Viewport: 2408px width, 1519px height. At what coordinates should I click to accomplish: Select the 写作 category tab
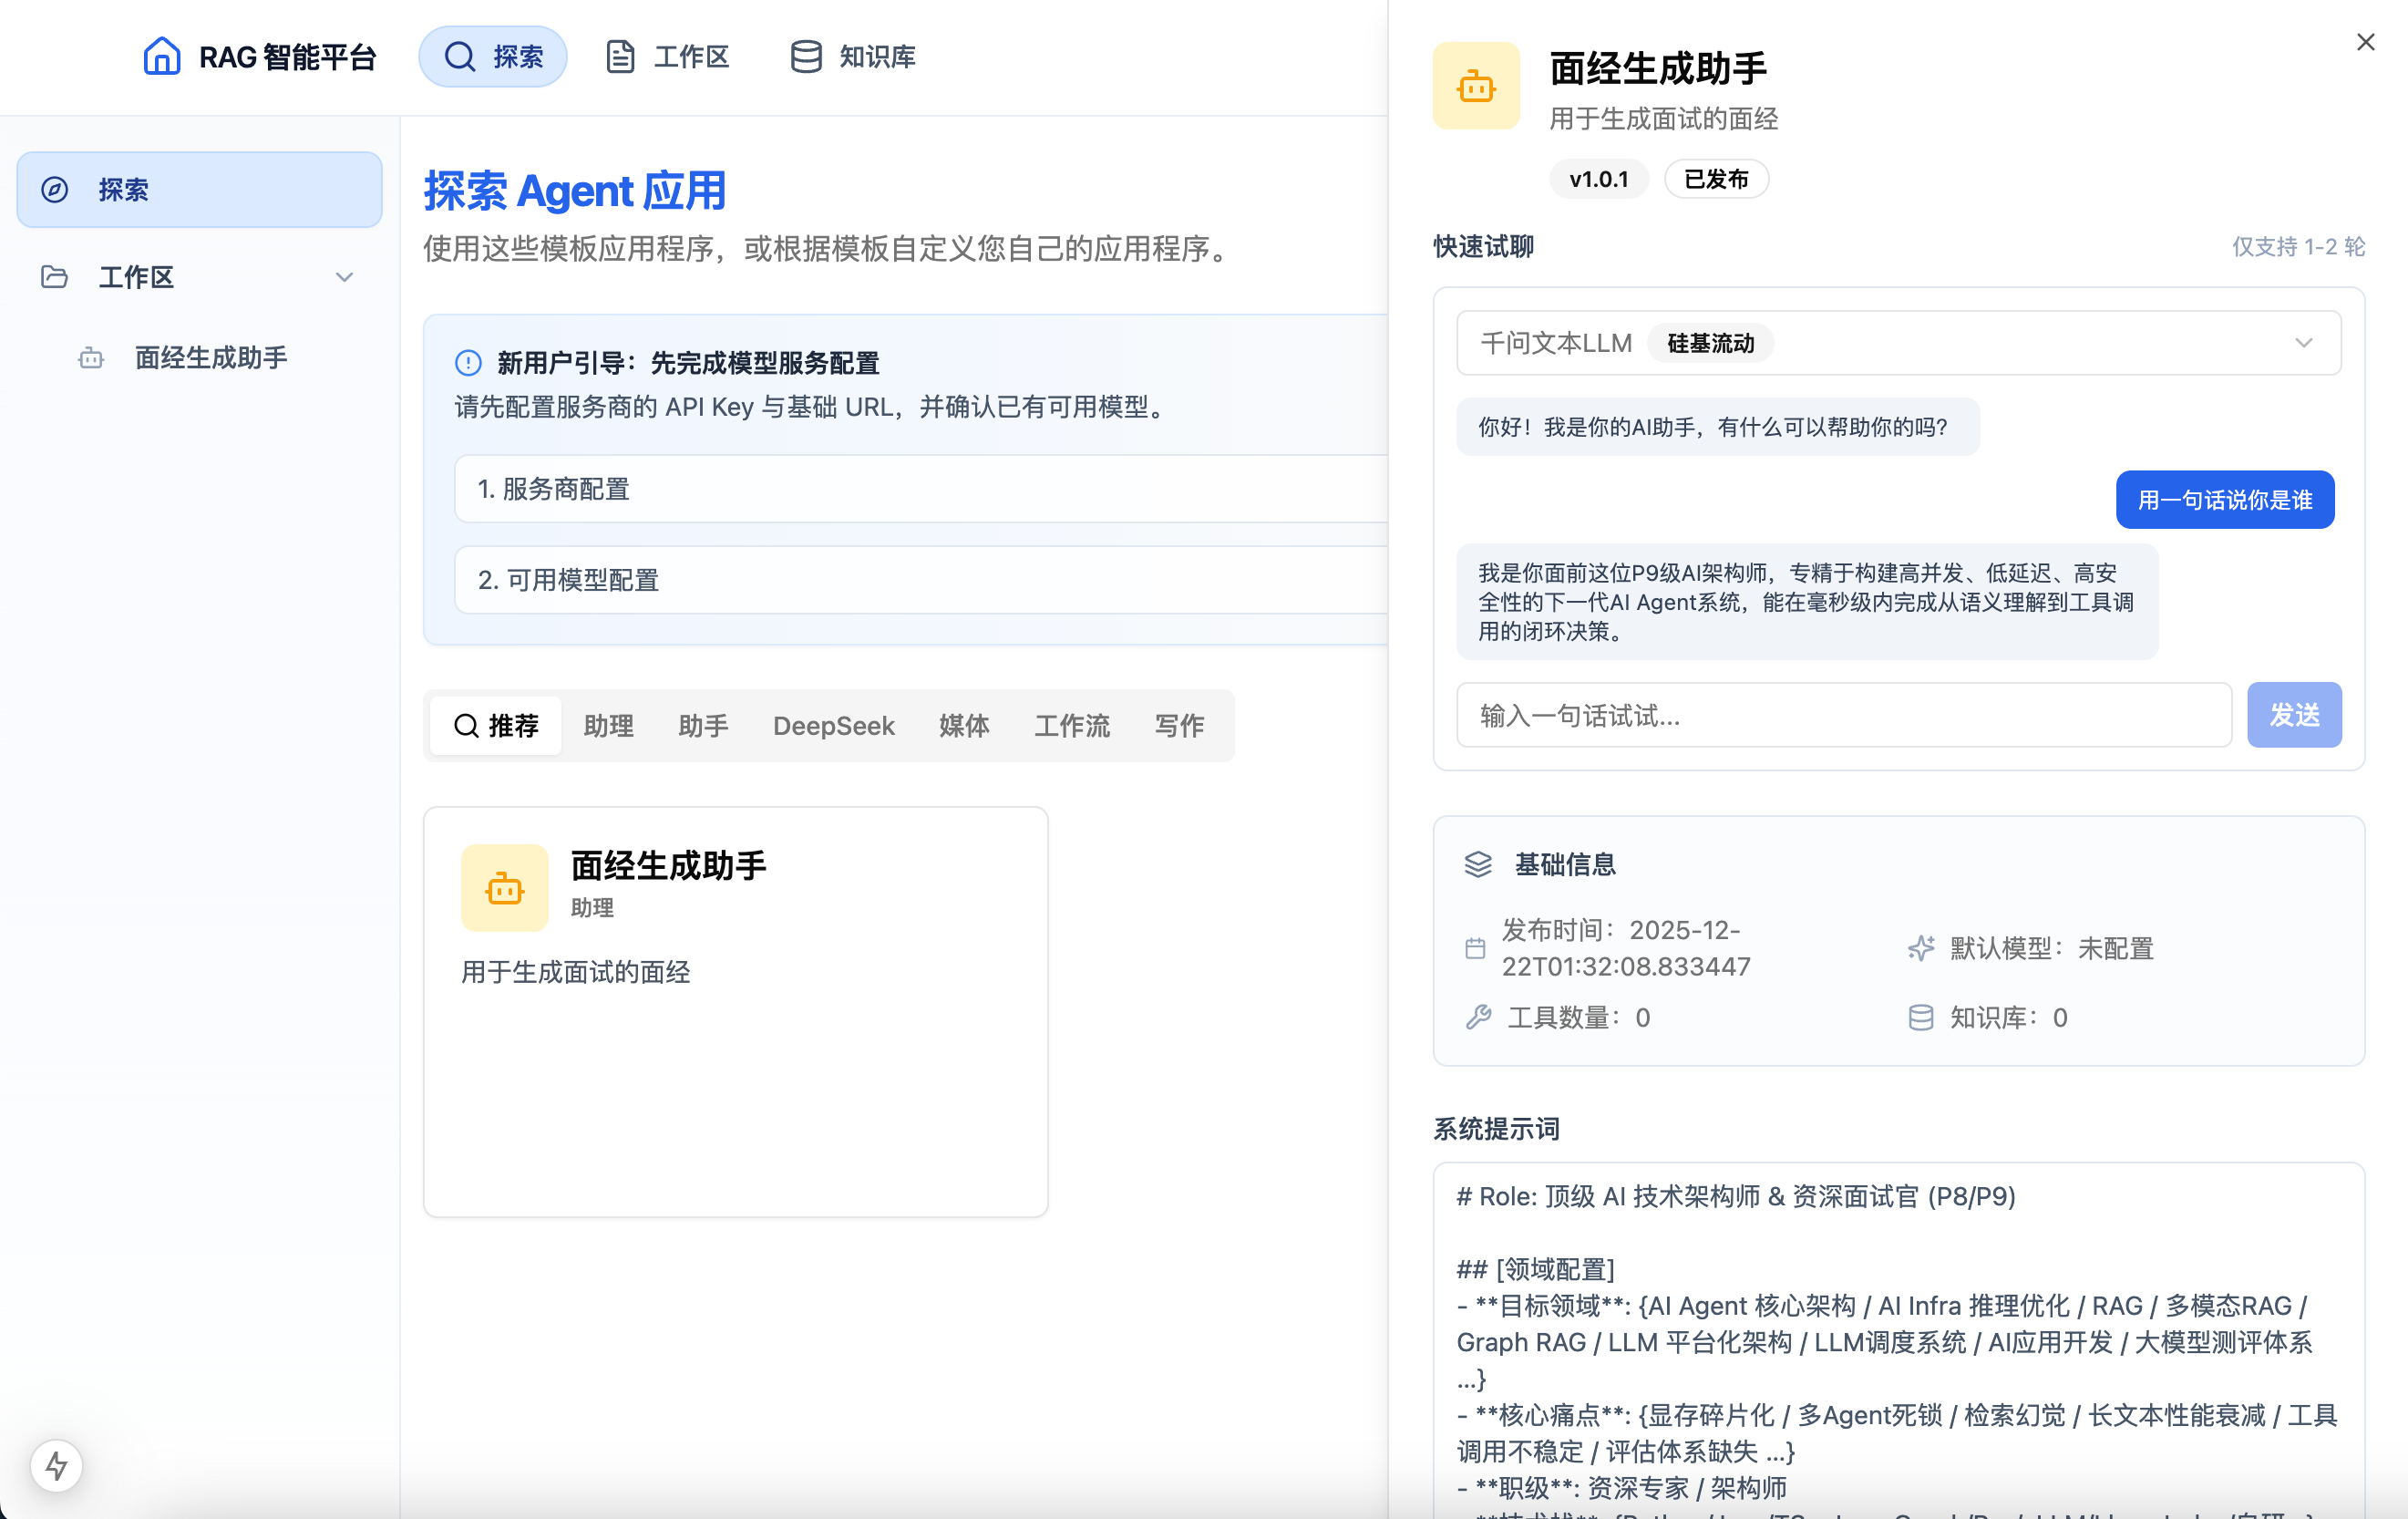(x=1180, y=726)
